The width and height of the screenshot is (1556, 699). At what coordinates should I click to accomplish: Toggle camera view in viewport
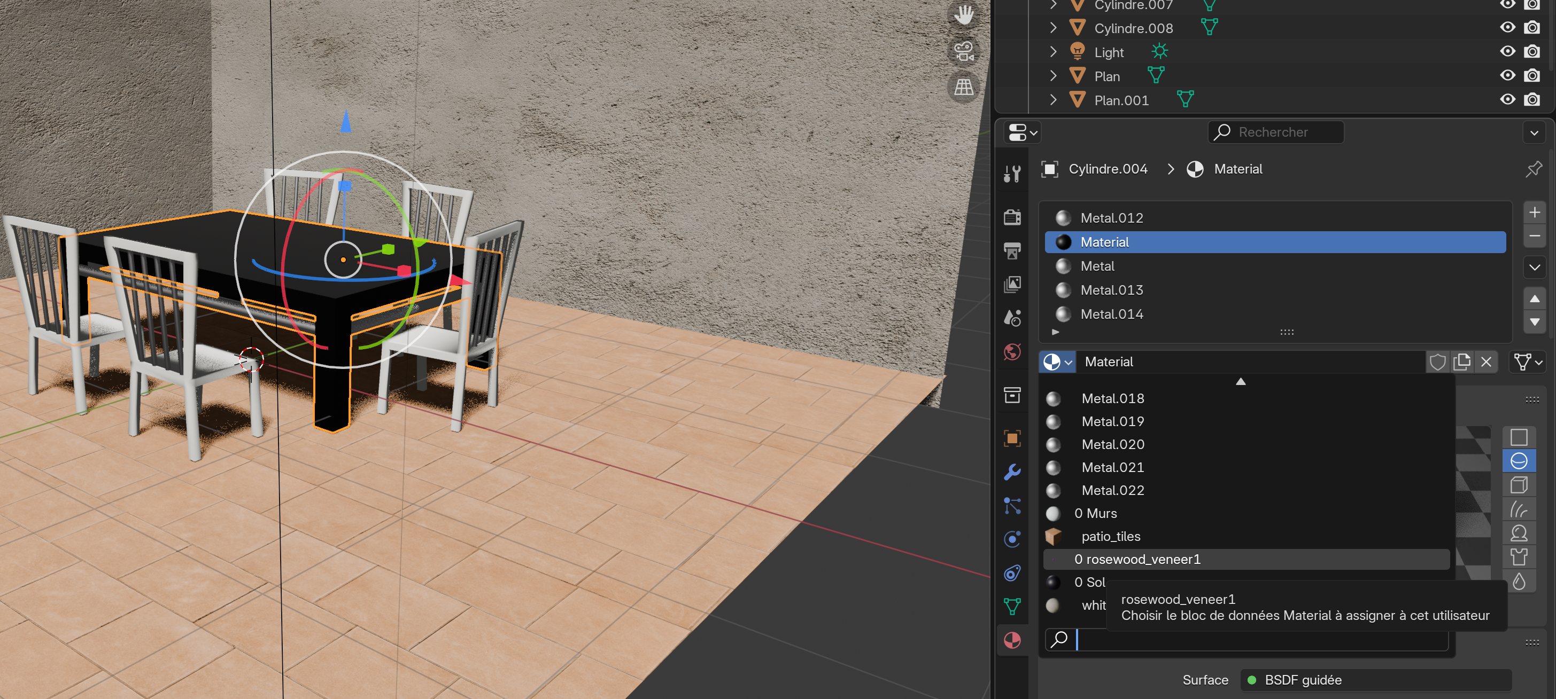point(963,51)
